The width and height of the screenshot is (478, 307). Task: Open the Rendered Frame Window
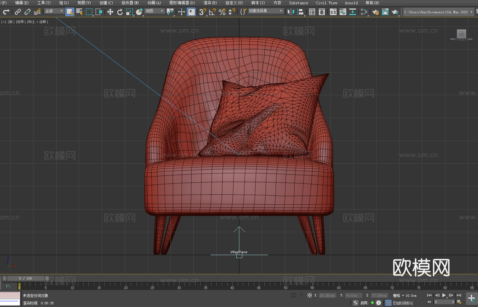click(x=385, y=12)
